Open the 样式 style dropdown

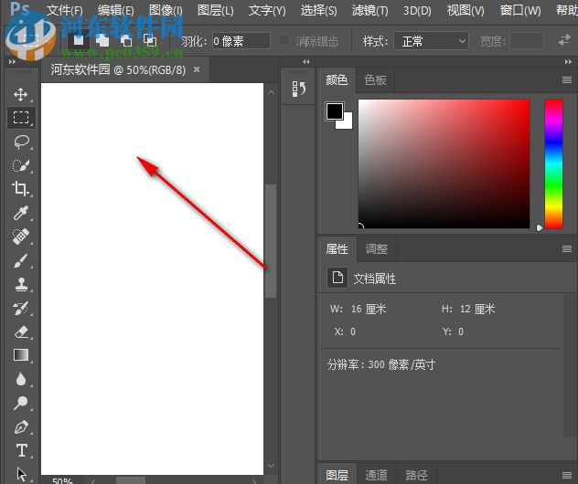(x=432, y=40)
